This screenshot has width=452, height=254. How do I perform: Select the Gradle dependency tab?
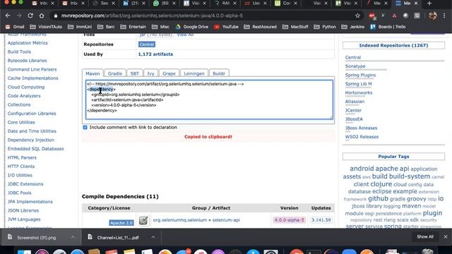pyautogui.click(x=114, y=73)
